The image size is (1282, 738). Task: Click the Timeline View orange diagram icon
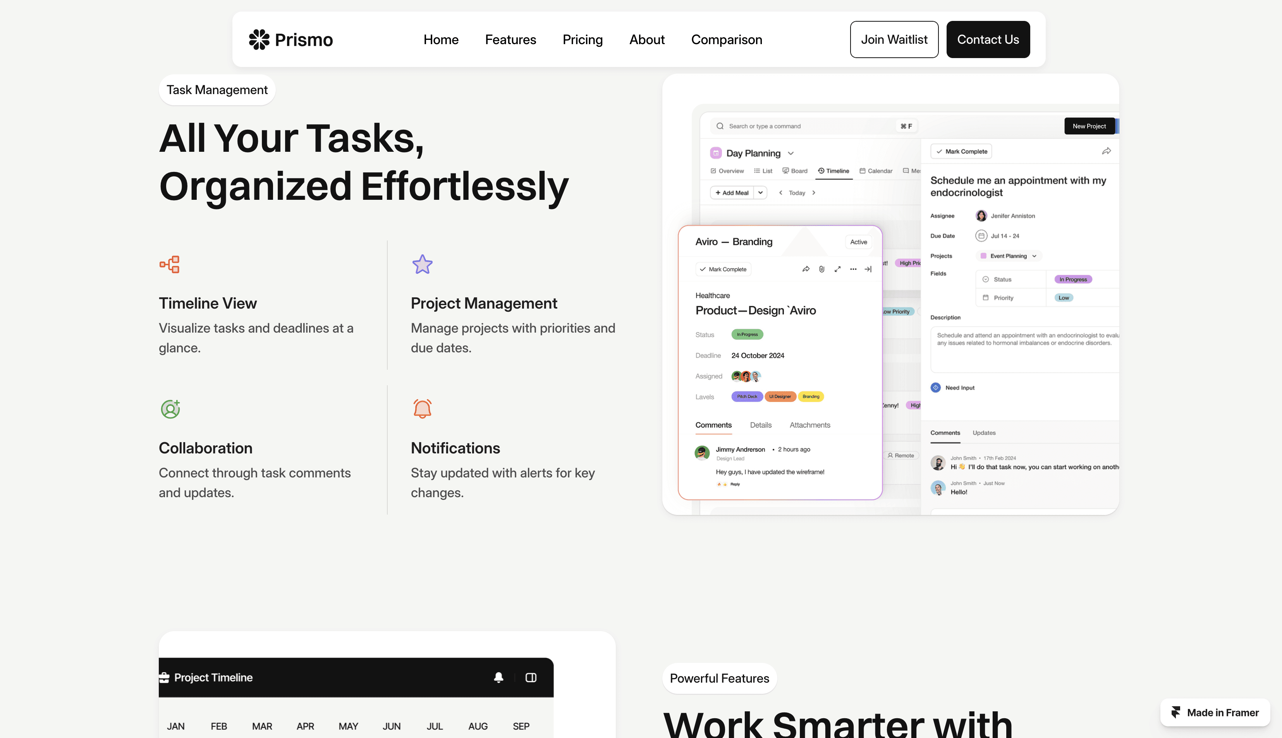pyautogui.click(x=170, y=264)
